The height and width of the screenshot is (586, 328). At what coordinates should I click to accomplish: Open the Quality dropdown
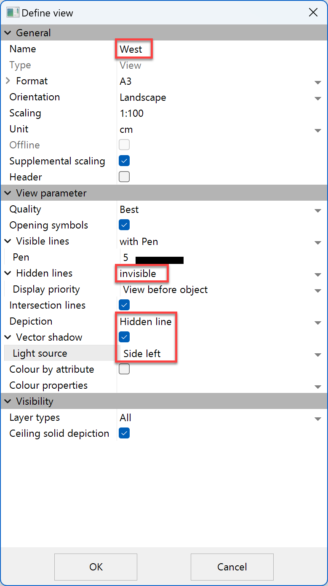click(318, 210)
